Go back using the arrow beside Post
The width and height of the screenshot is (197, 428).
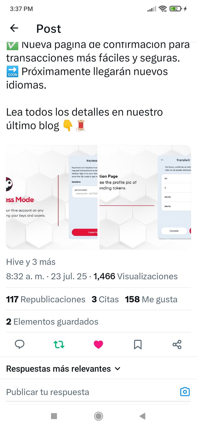tap(14, 28)
